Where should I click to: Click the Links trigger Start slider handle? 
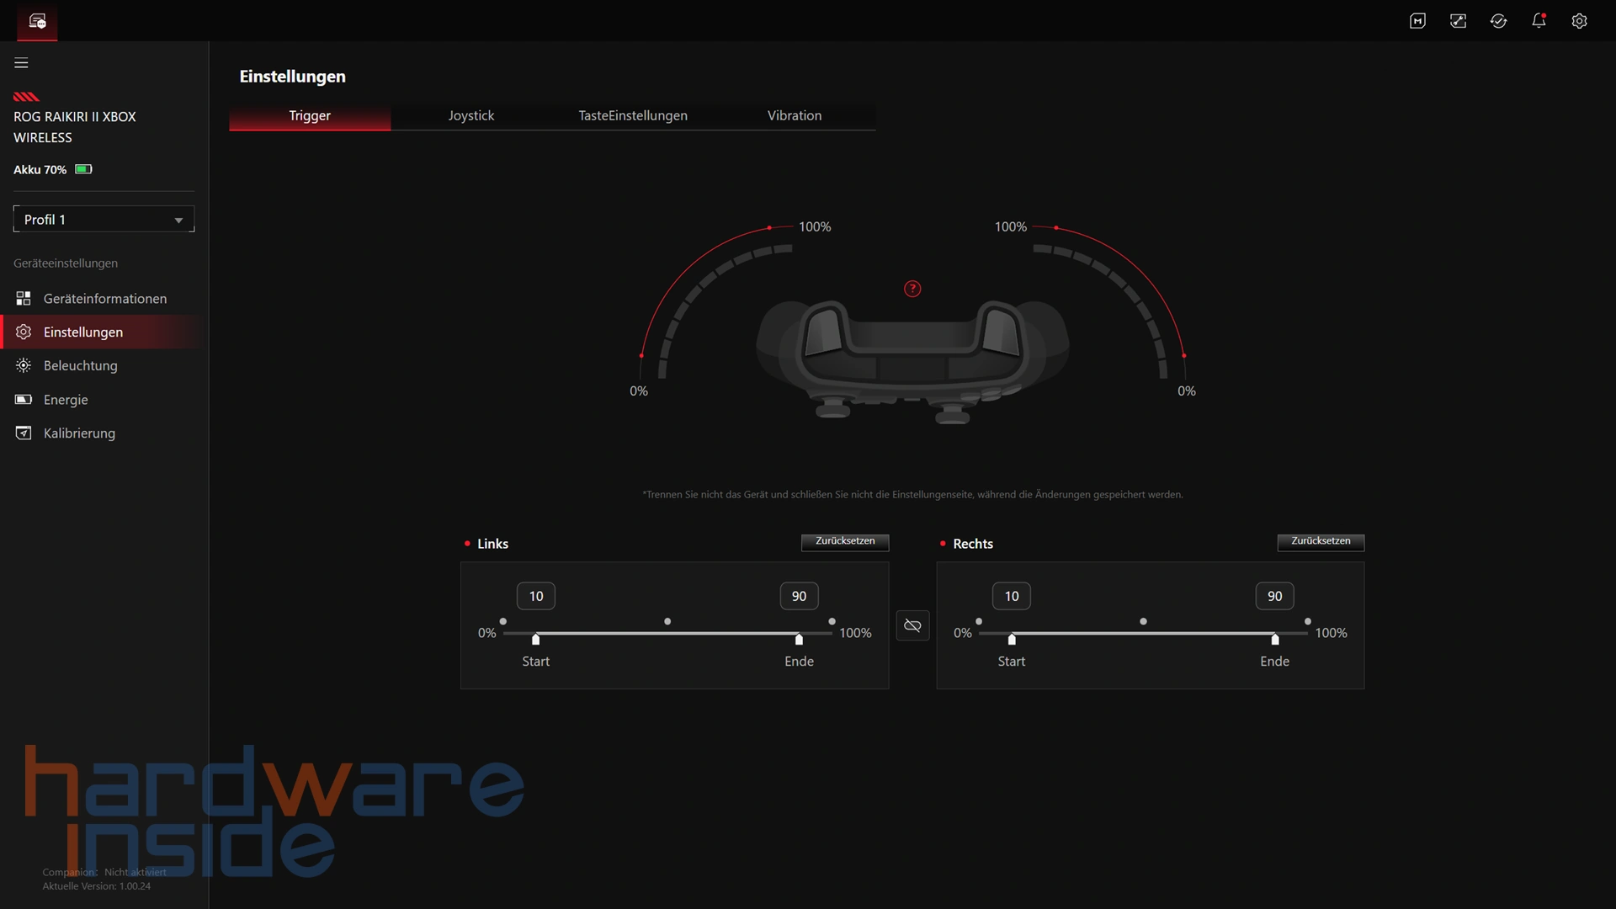(536, 639)
